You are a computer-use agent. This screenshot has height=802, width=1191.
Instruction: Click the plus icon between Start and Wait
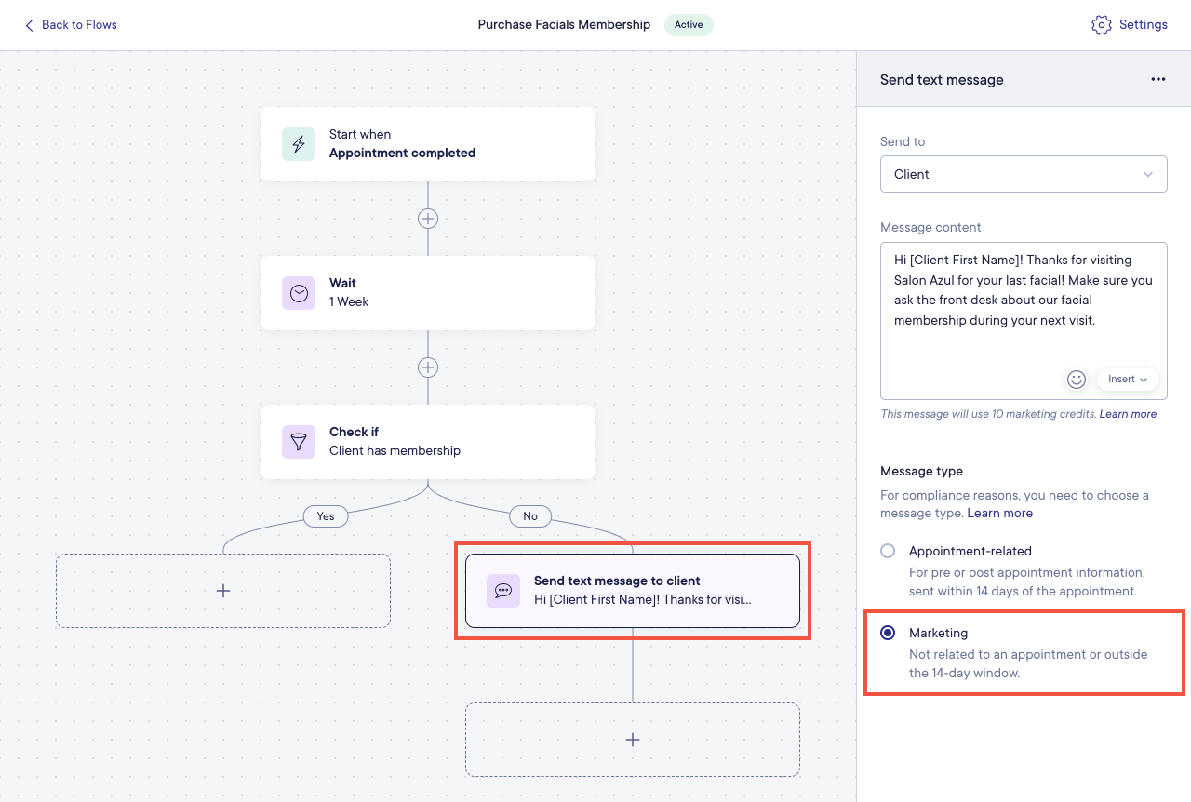427,218
